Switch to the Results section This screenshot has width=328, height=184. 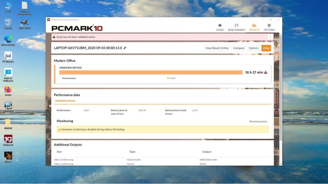pyautogui.click(x=254, y=27)
